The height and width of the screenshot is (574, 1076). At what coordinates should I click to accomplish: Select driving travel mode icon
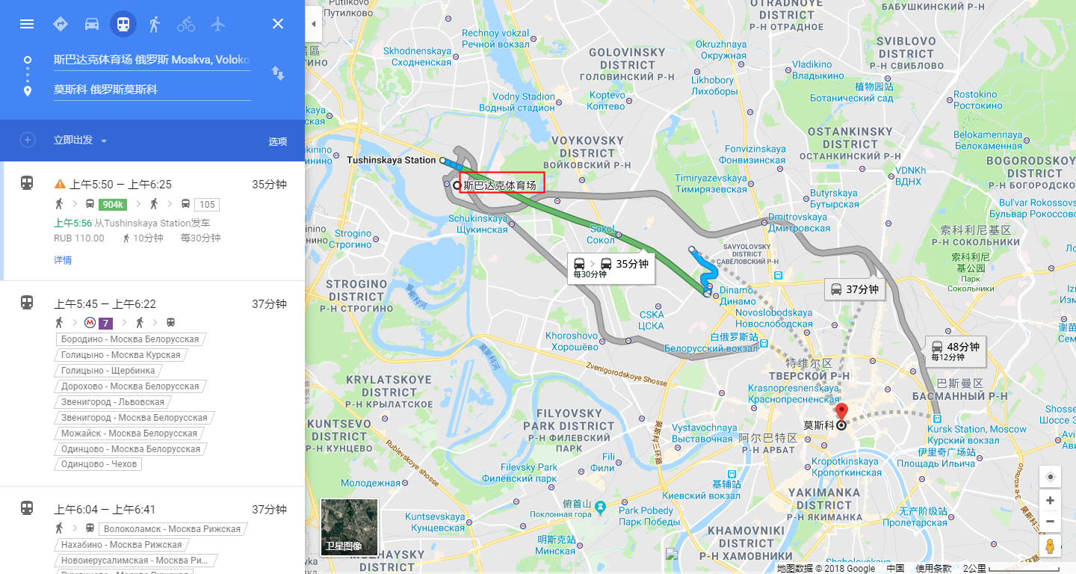92,24
